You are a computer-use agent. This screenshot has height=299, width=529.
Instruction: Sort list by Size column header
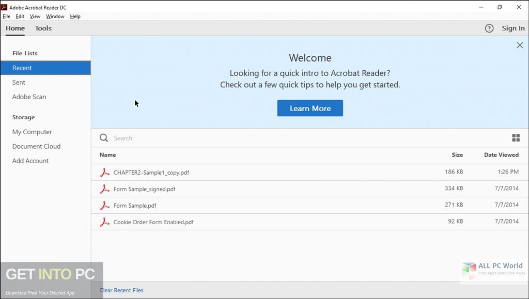(x=457, y=155)
